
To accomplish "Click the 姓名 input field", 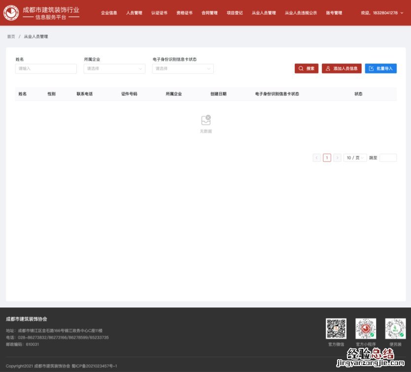I will pos(46,68).
